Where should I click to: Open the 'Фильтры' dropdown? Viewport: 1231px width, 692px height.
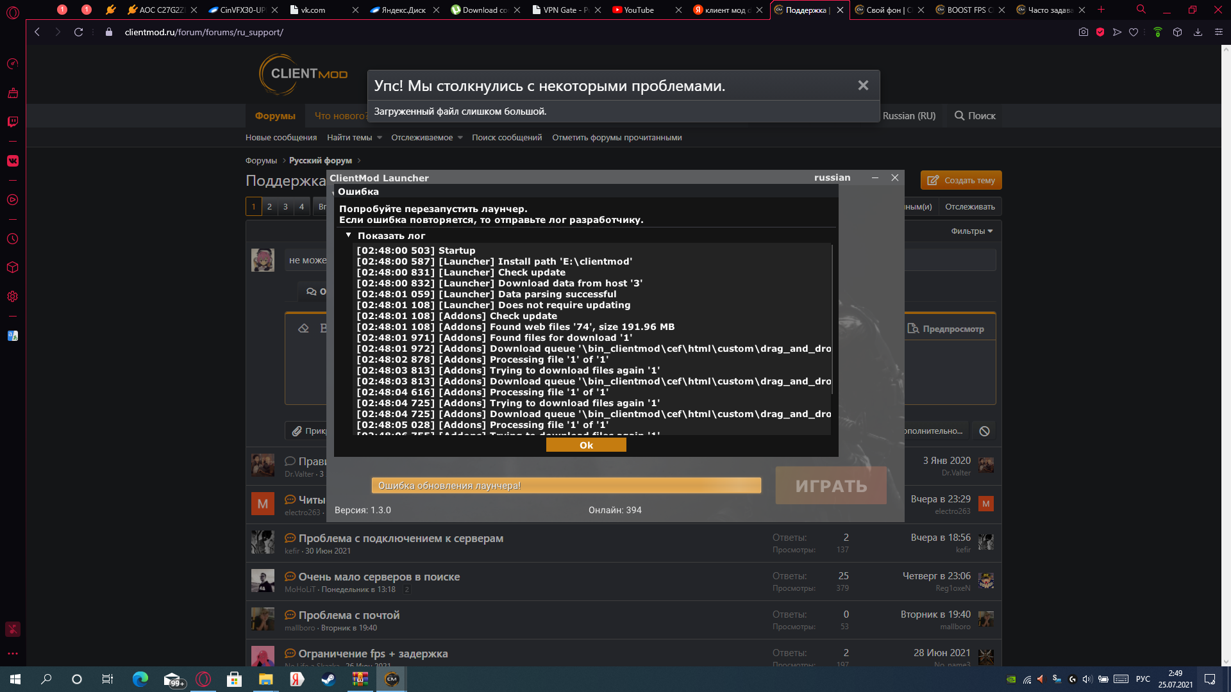[x=972, y=231]
